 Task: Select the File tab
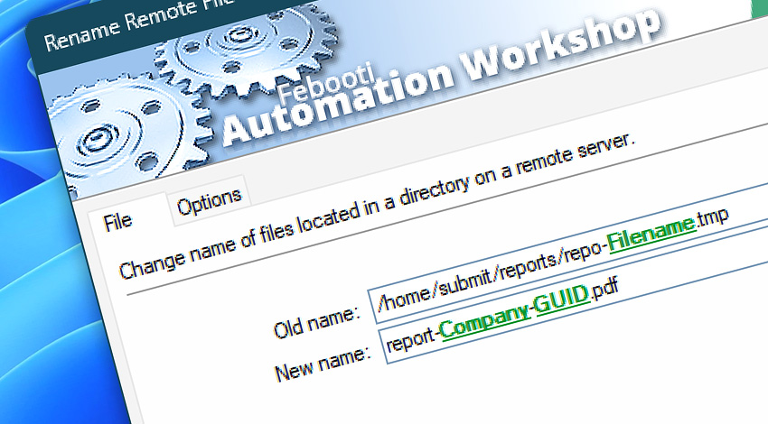tap(118, 222)
